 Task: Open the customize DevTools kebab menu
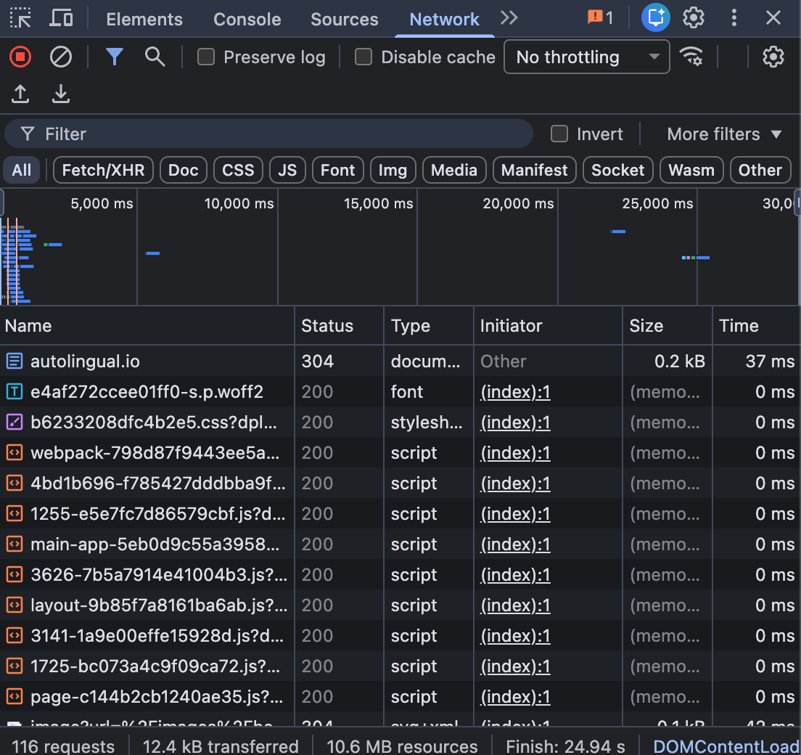click(x=734, y=18)
